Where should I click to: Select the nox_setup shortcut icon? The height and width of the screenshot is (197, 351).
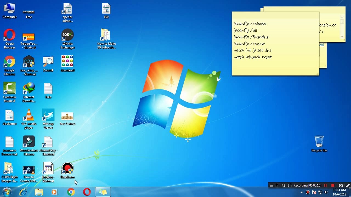(x=29, y=66)
